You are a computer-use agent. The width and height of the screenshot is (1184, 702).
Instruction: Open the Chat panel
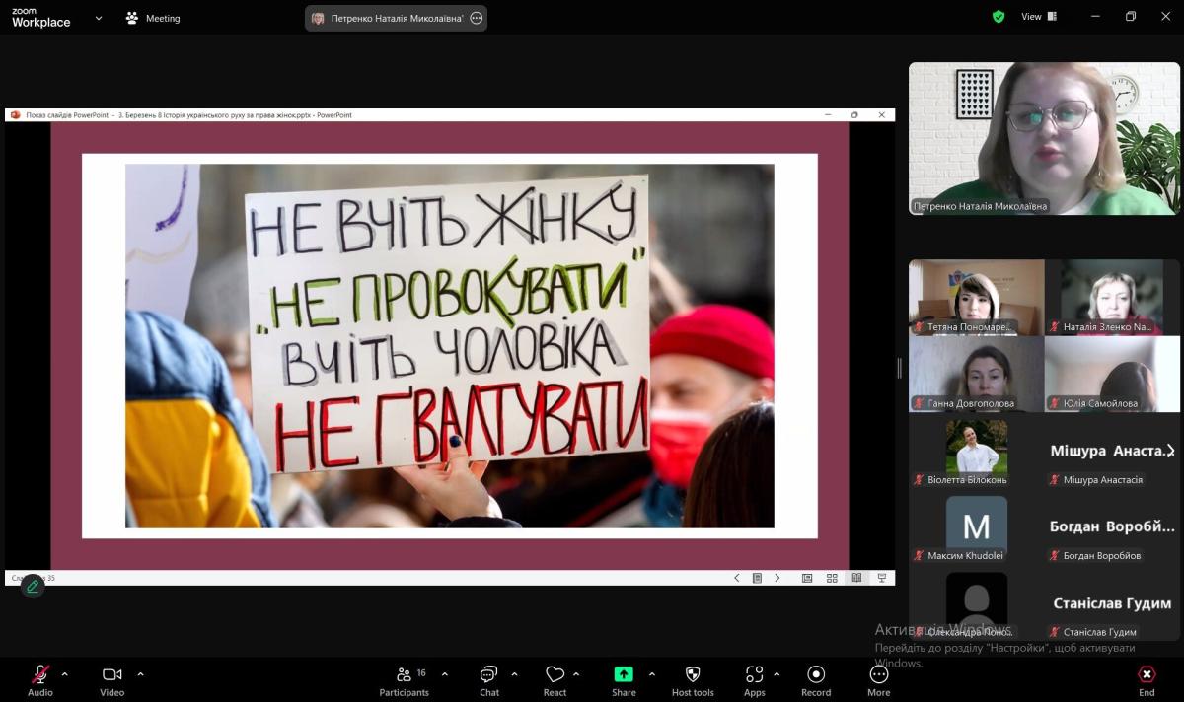pyautogui.click(x=488, y=675)
